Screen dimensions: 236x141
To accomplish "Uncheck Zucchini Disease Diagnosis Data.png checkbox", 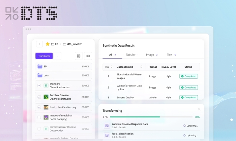I will click(x=39, y=97).
